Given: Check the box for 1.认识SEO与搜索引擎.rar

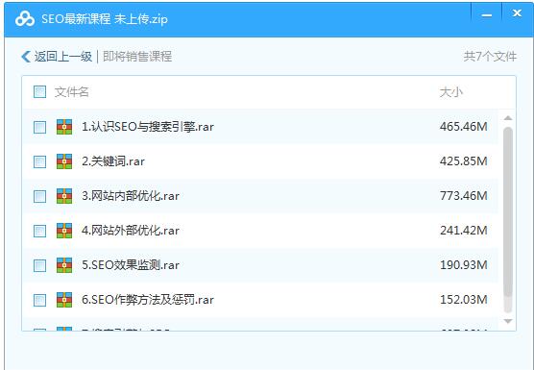Looking at the screenshot, I should (39, 127).
